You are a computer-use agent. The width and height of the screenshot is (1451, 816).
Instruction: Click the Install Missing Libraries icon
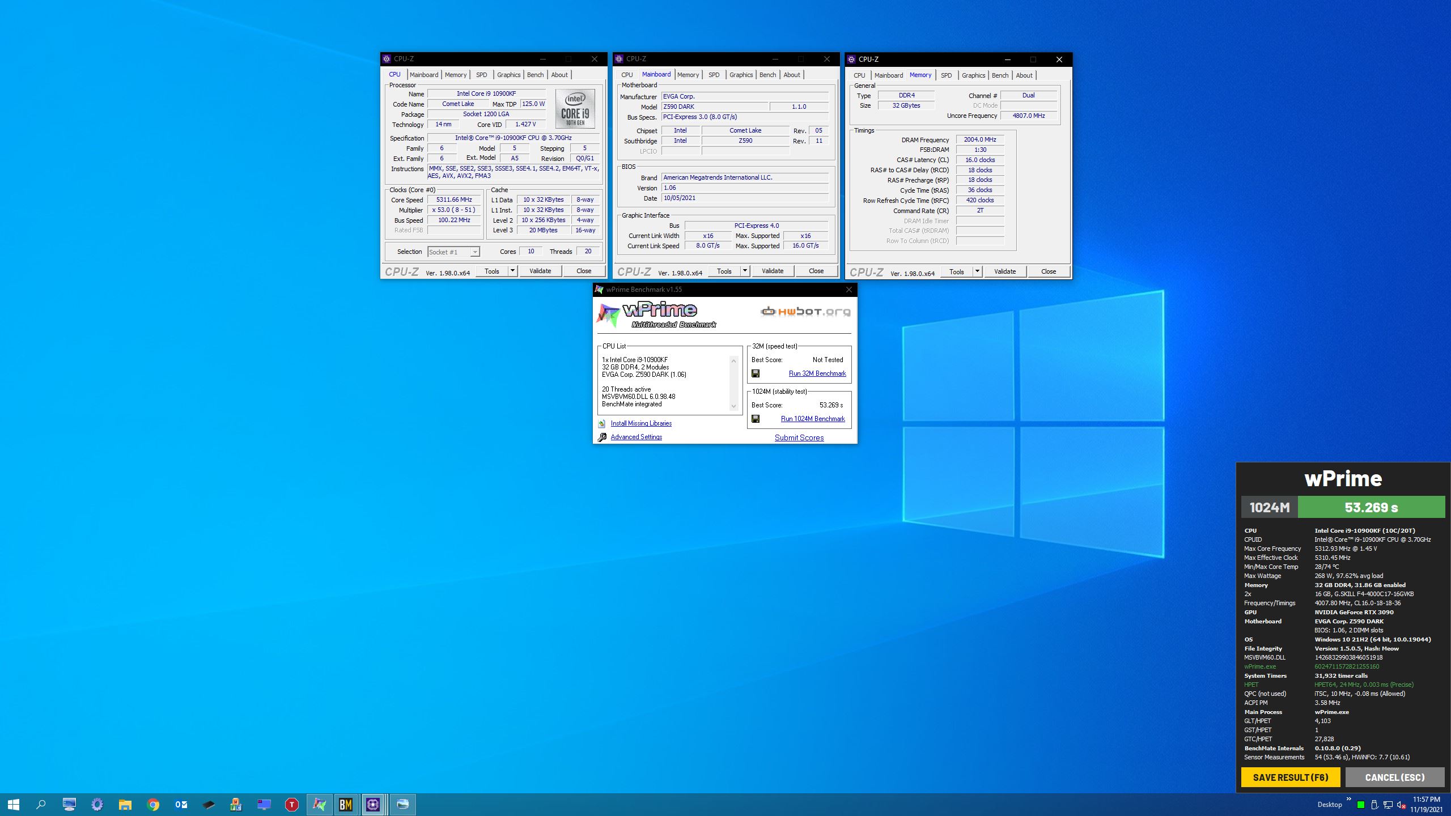click(602, 423)
